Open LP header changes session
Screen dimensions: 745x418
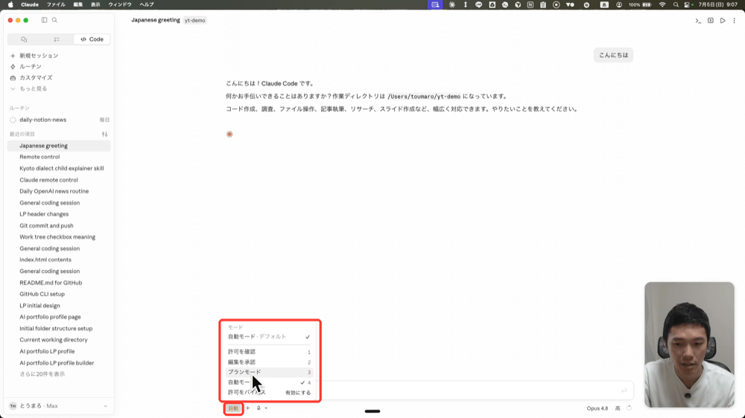pyautogui.click(x=59, y=214)
